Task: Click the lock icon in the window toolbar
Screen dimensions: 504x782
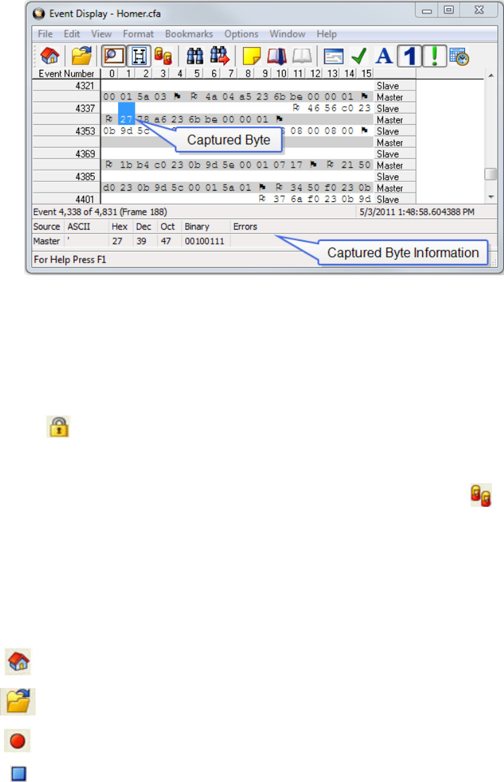Action: [x=164, y=55]
